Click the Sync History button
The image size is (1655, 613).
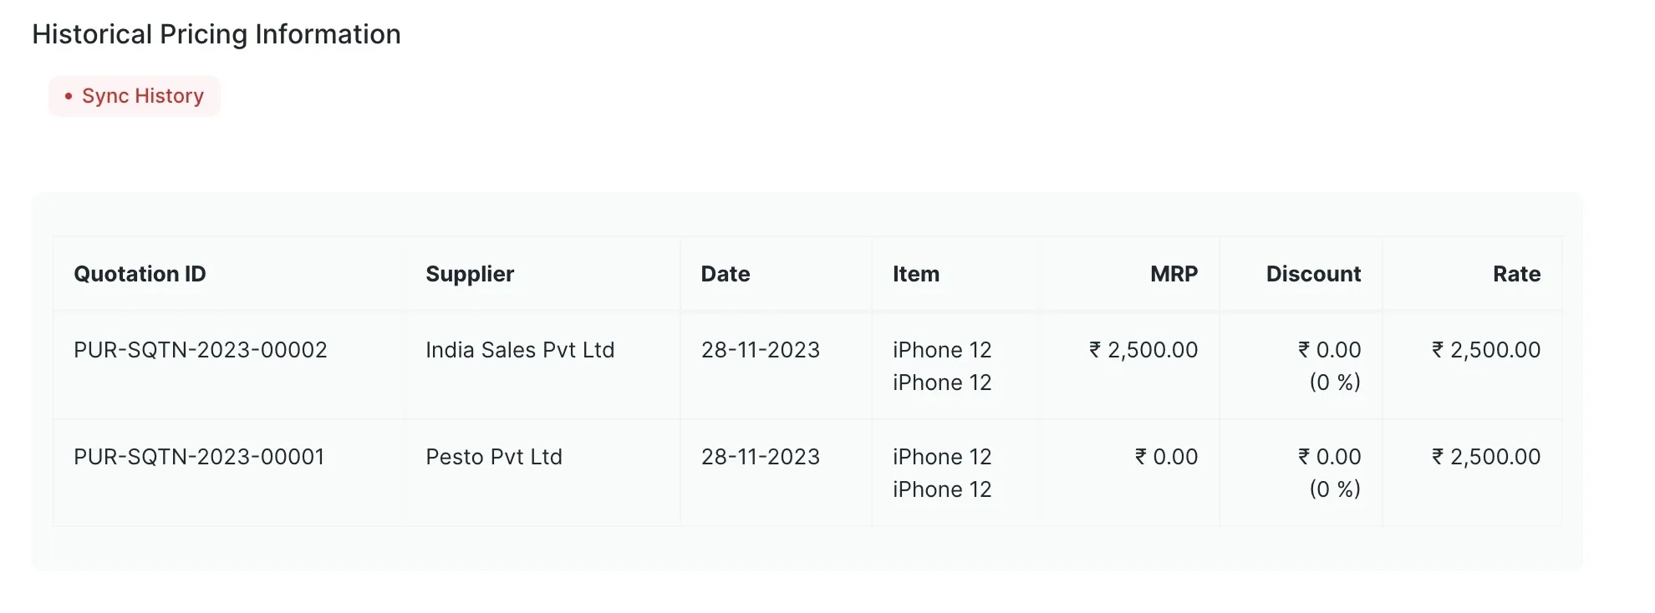pyautogui.click(x=135, y=96)
